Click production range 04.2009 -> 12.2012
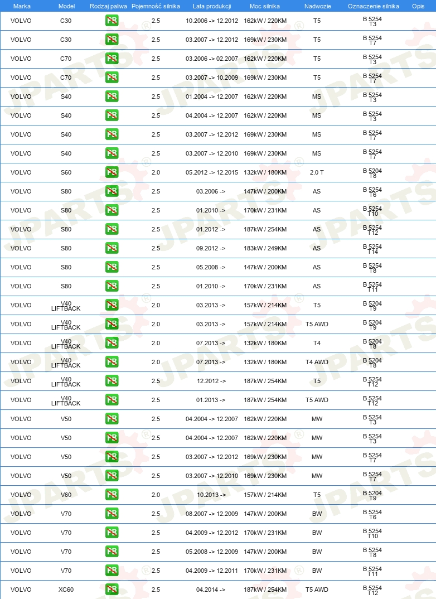Screen dimensions: 436x599 point(212,533)
